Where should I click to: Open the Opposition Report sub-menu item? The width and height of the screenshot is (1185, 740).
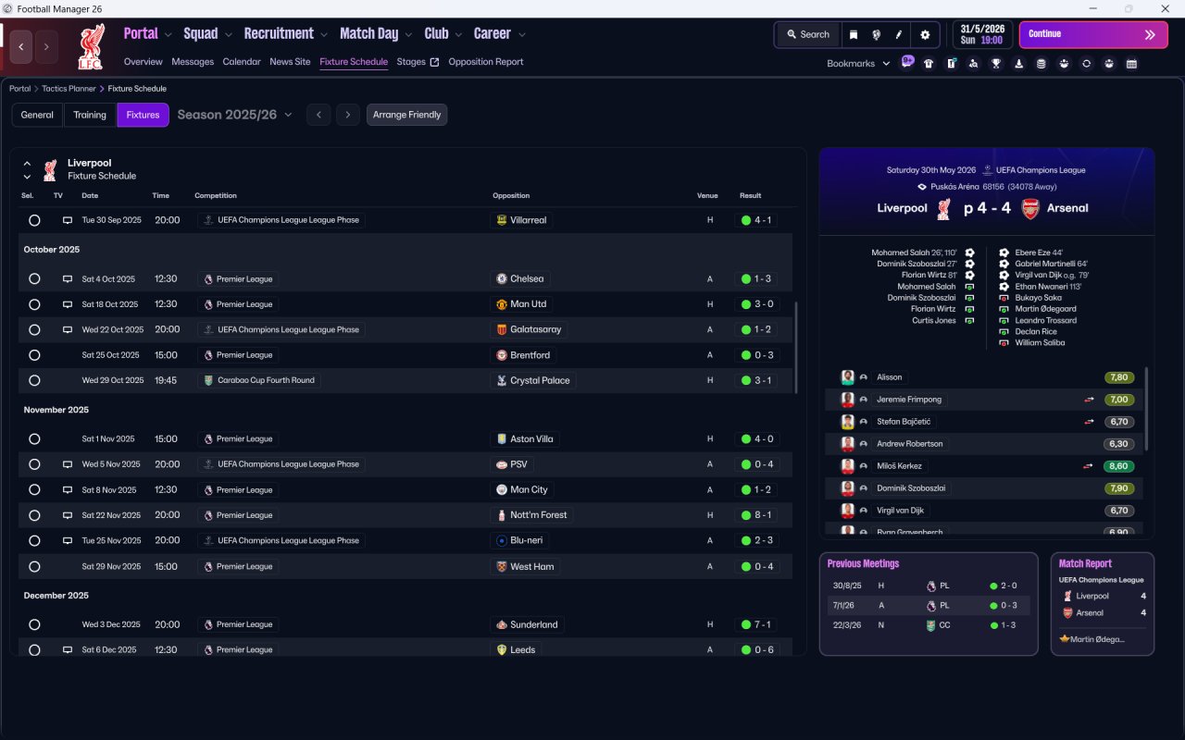[486, 62]
